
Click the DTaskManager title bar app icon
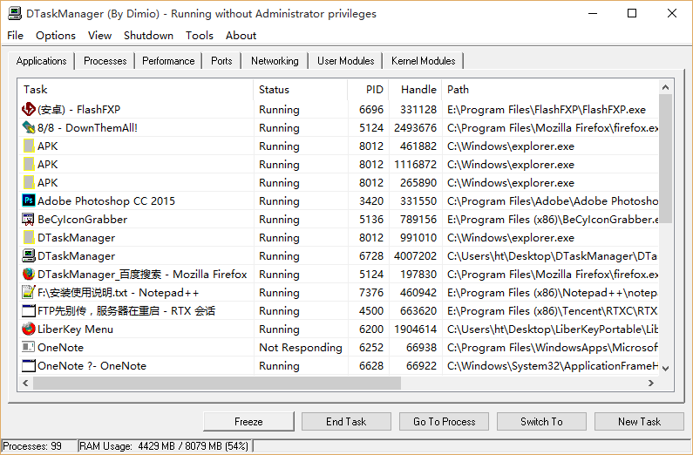coord(14,14)
